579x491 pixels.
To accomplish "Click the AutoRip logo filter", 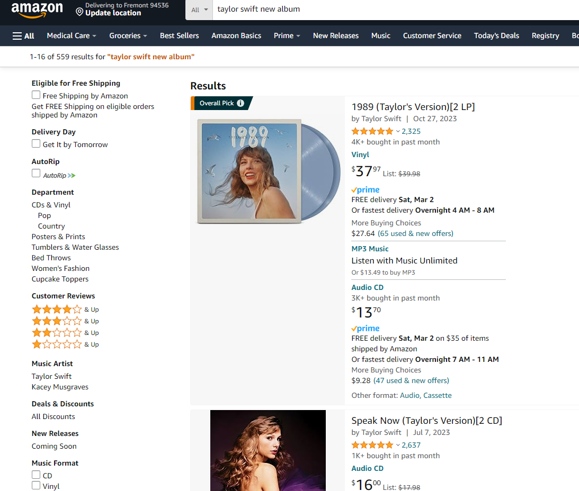I will 59,176.
